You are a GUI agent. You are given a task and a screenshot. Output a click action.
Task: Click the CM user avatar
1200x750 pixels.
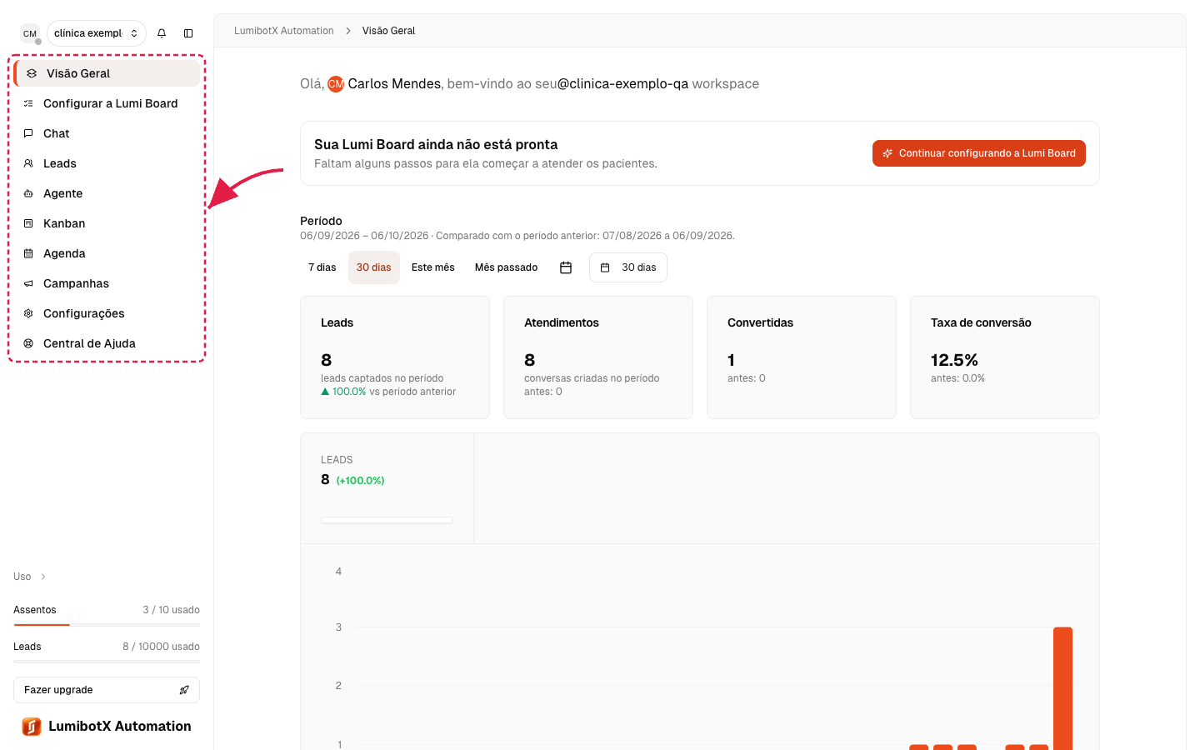coord(30,33)
